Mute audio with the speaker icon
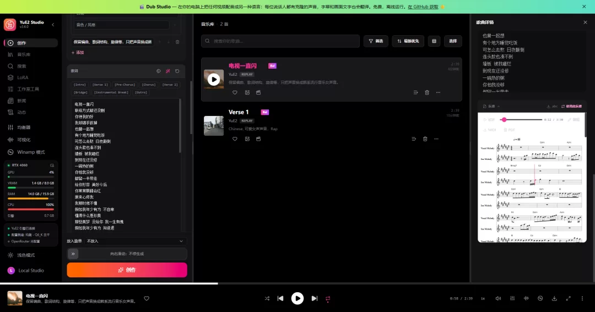This screenshot has width=595, height=312. 498,298
